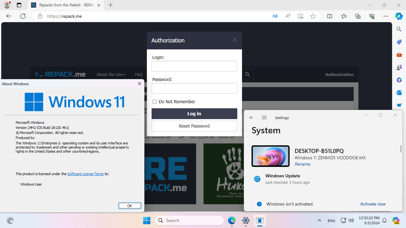Click Activate now link
This screenshot has height=228, width=406.
click(373, 204)
